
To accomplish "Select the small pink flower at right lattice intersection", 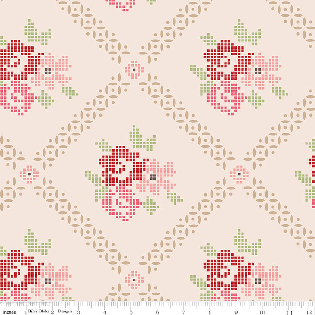I will pos(239,174).
